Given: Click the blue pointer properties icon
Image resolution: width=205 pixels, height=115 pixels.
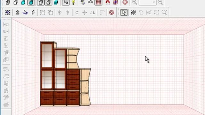Looking at the screenshot, I should (25, 12).
